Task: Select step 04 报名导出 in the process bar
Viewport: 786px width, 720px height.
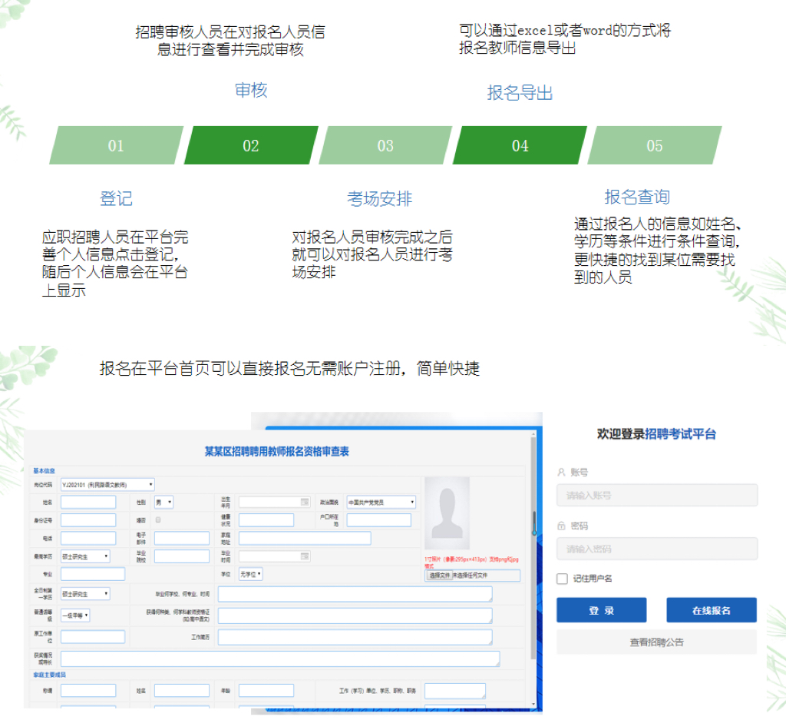Action: tap(520, 146)
